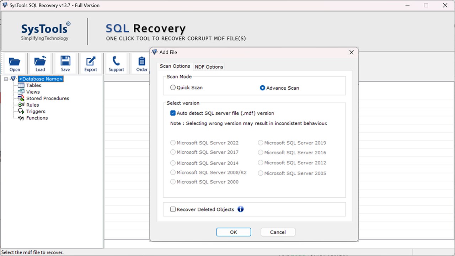455x256 pixels.
Task: Choose the Microsoft SQL Server 2019 radio option
Action: [x=261, y=143]
